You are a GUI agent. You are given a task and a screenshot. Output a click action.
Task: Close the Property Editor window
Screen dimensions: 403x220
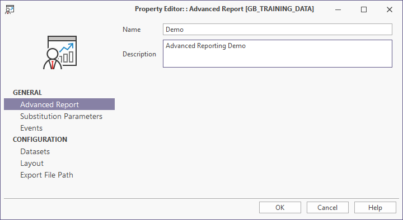pyautogui.click(x=390, y=9)
